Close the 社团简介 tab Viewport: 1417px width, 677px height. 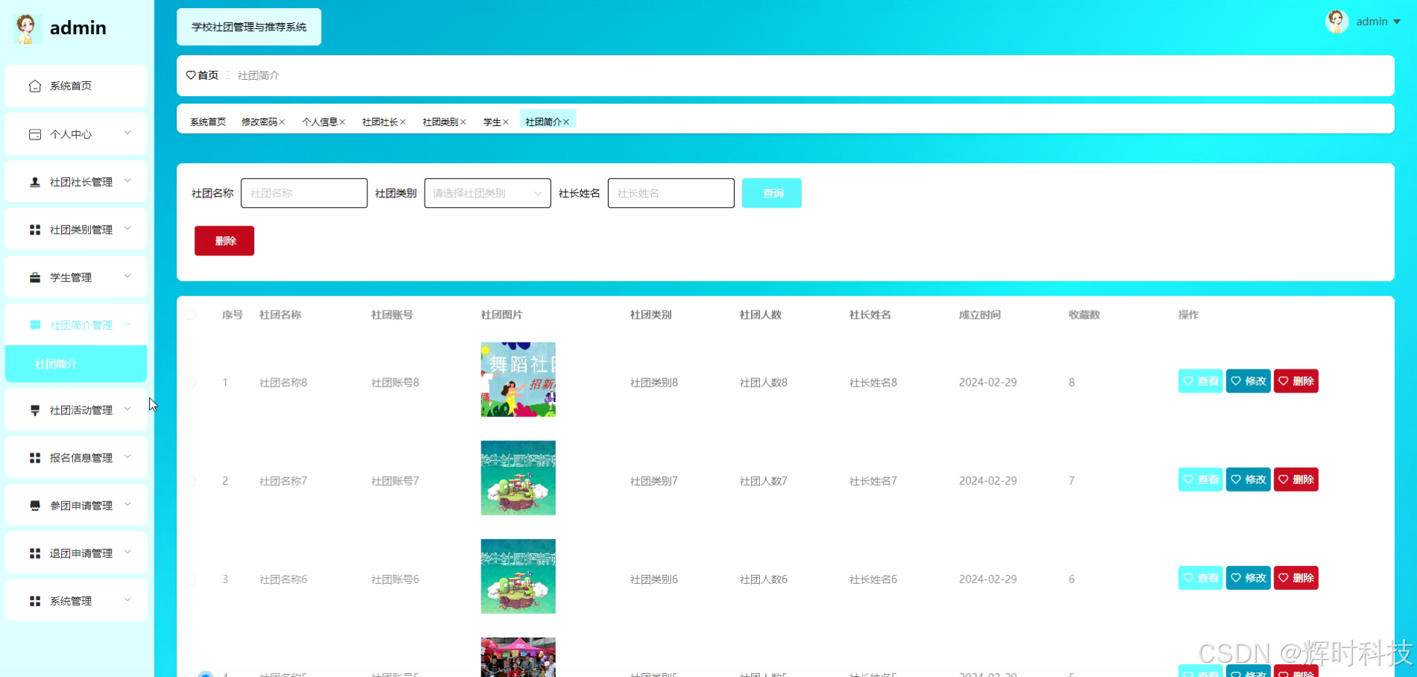point(566,122)
